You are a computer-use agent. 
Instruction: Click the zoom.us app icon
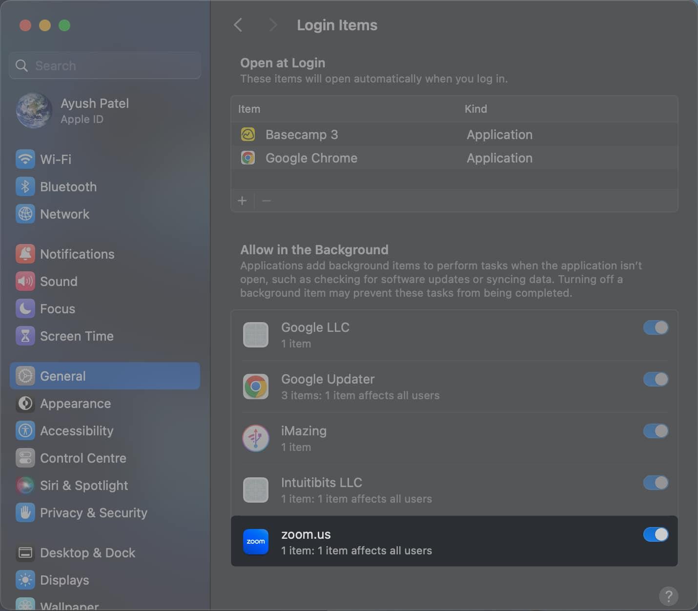[256, 542]
